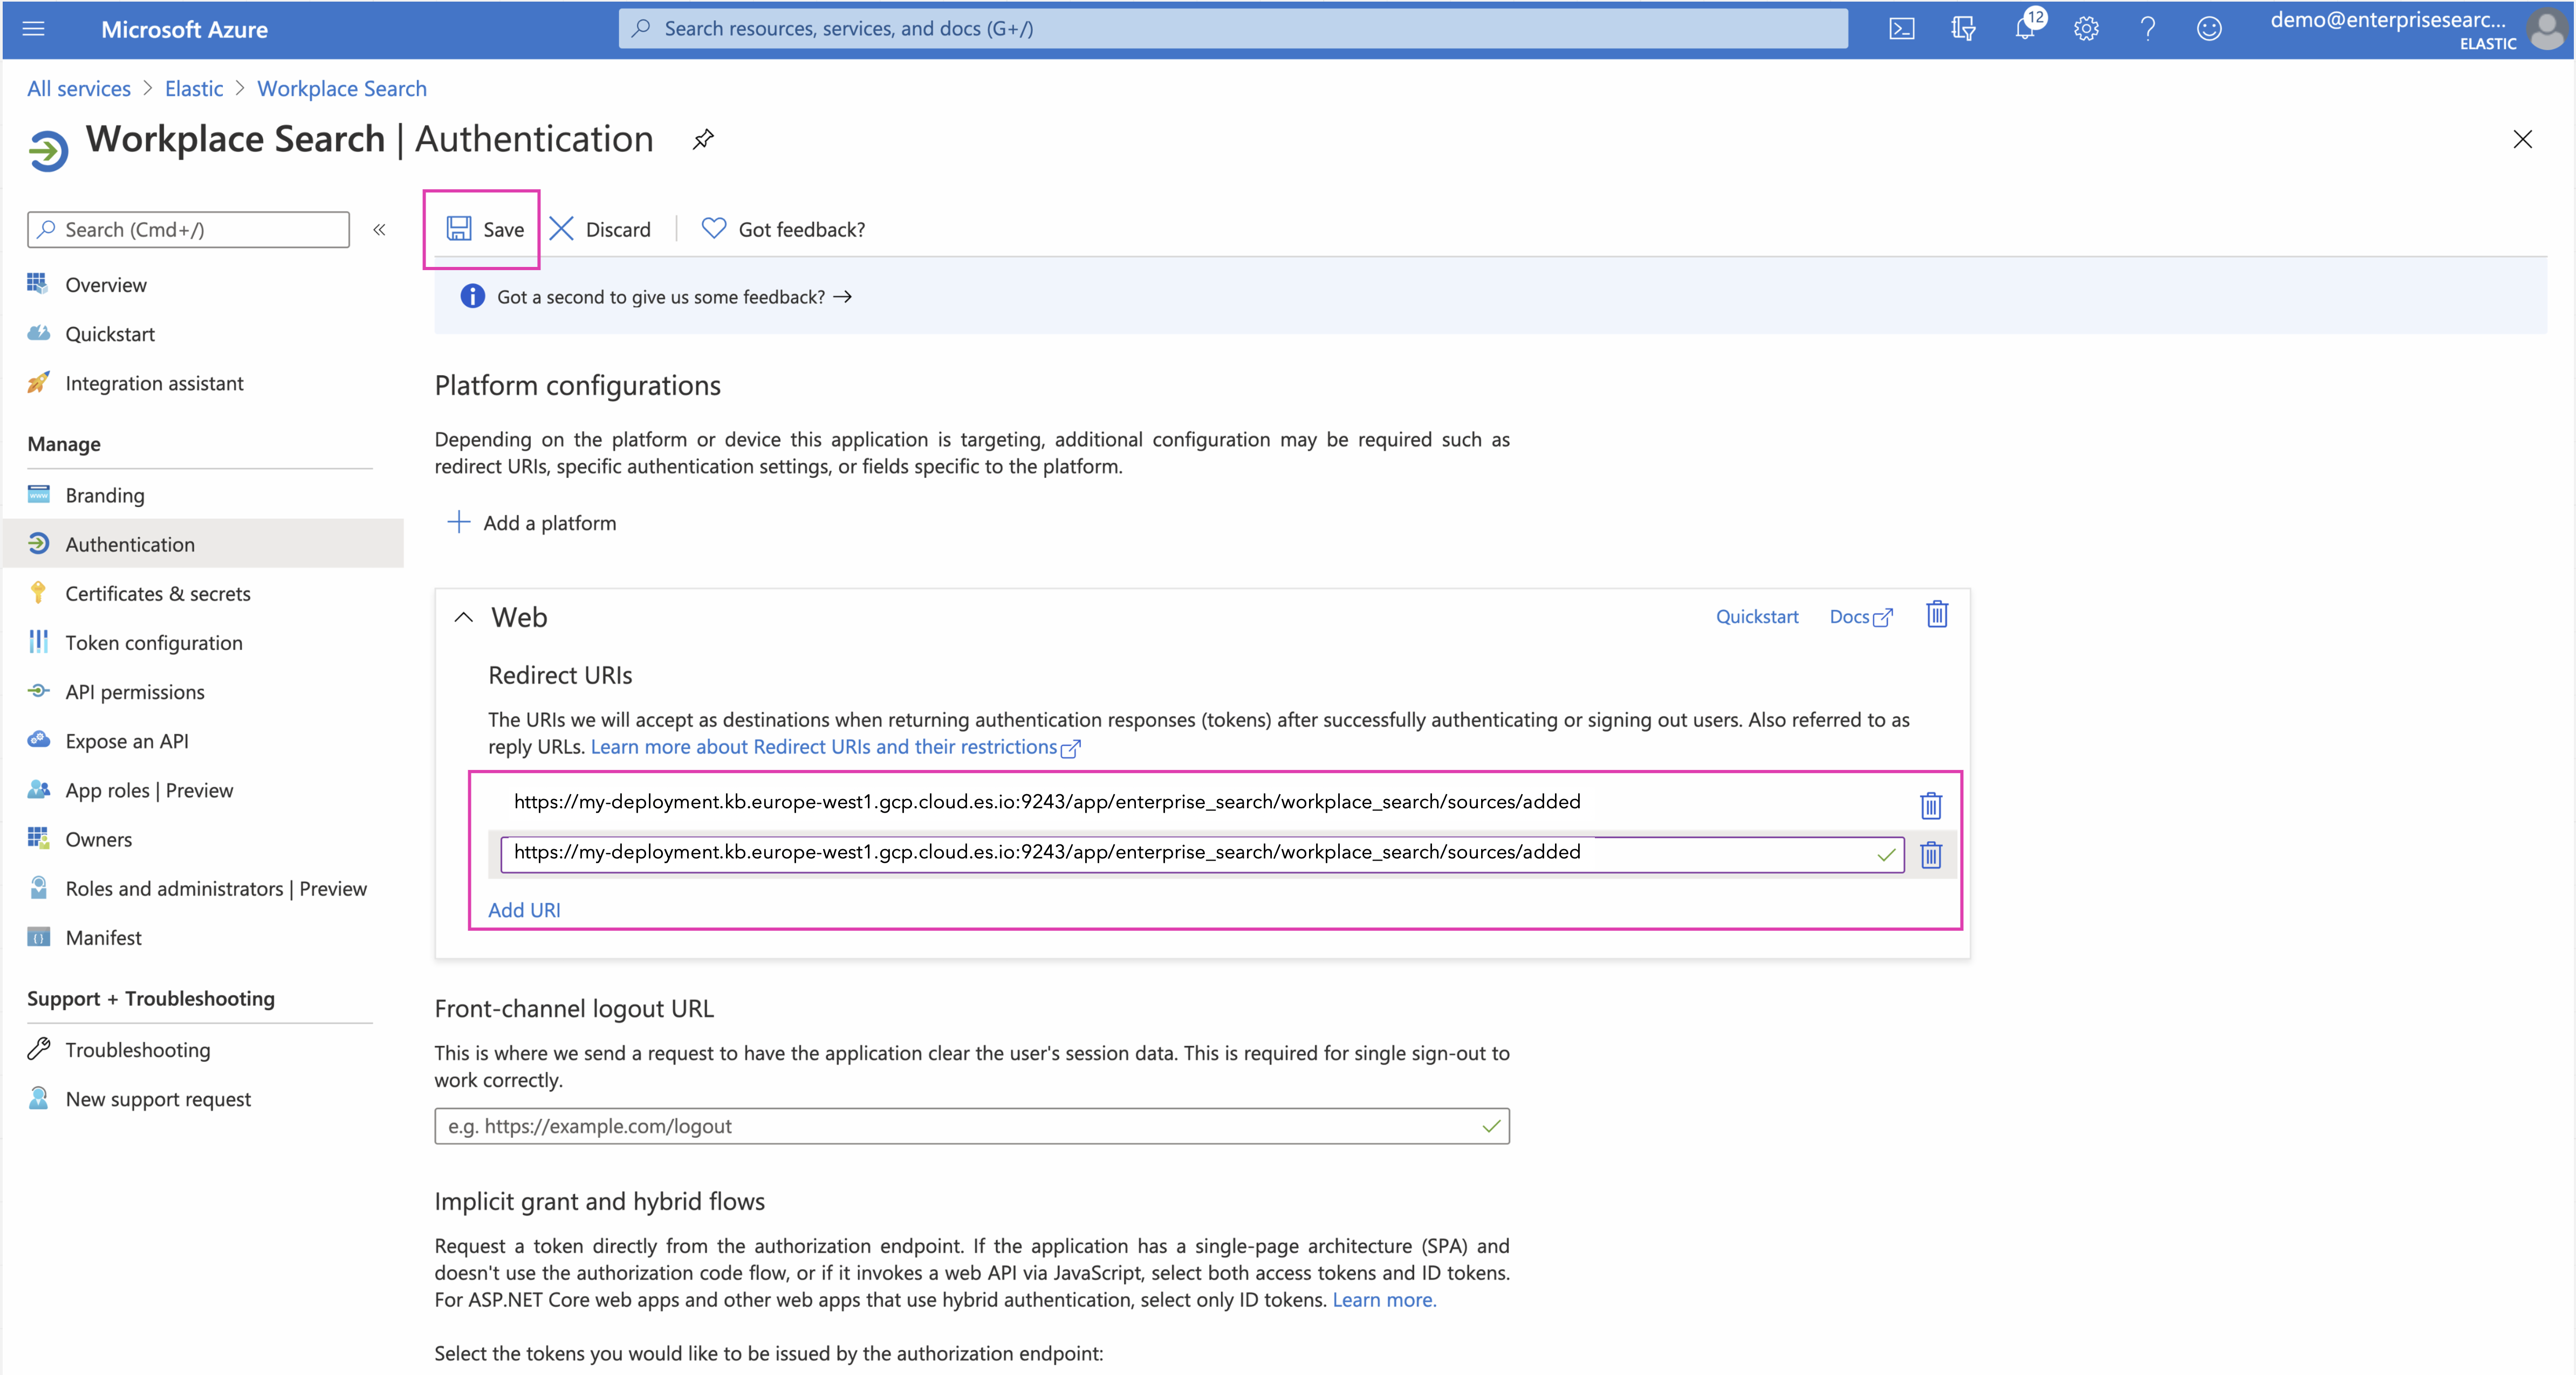2576x1375 pixels.
Task: Open portal settings gear icon
Action: pyautogui.click(x=2086, y=29)
